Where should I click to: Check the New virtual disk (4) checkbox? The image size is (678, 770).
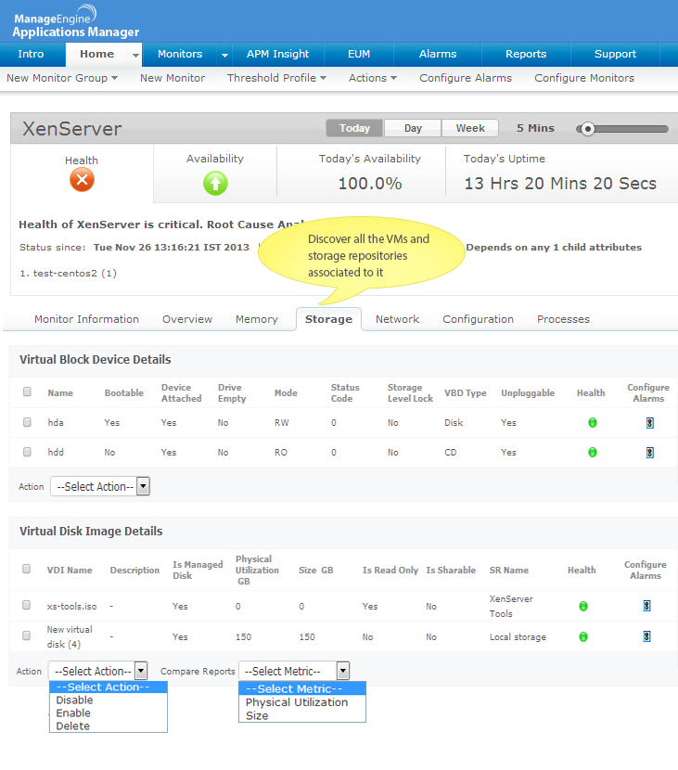click(27, 635)
